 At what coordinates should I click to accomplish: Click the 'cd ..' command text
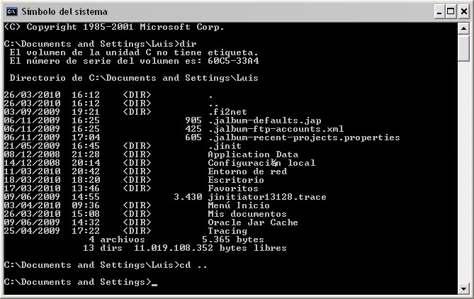pyautogui.click(x=193, y=265)
